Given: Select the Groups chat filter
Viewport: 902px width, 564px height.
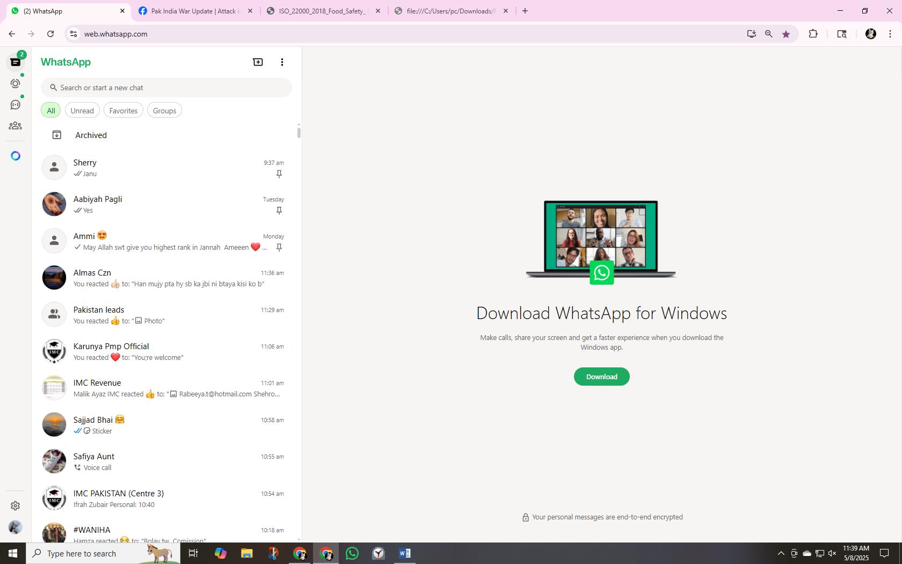Looking at the screenshot, I should tap(164, 111).
